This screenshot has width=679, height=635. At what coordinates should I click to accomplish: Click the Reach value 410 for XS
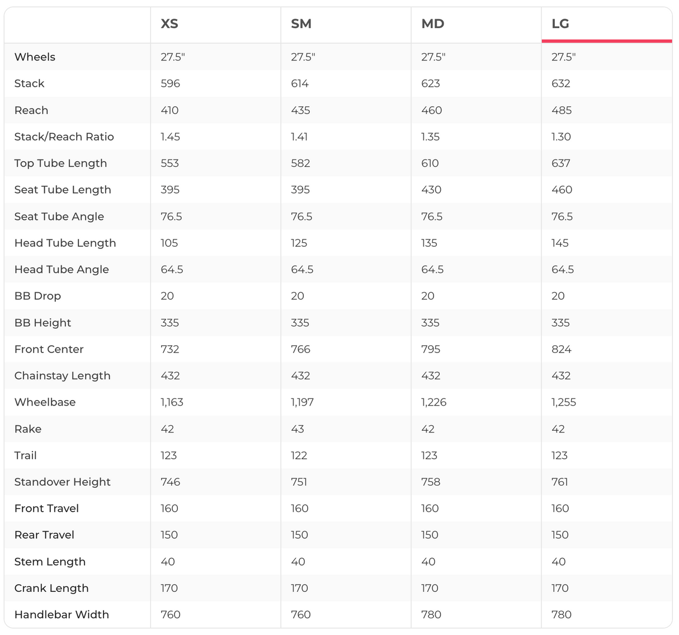[169, 110]
